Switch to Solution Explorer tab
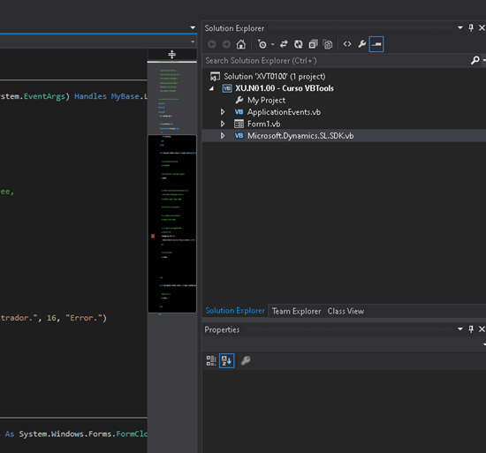 pos(235,311)
